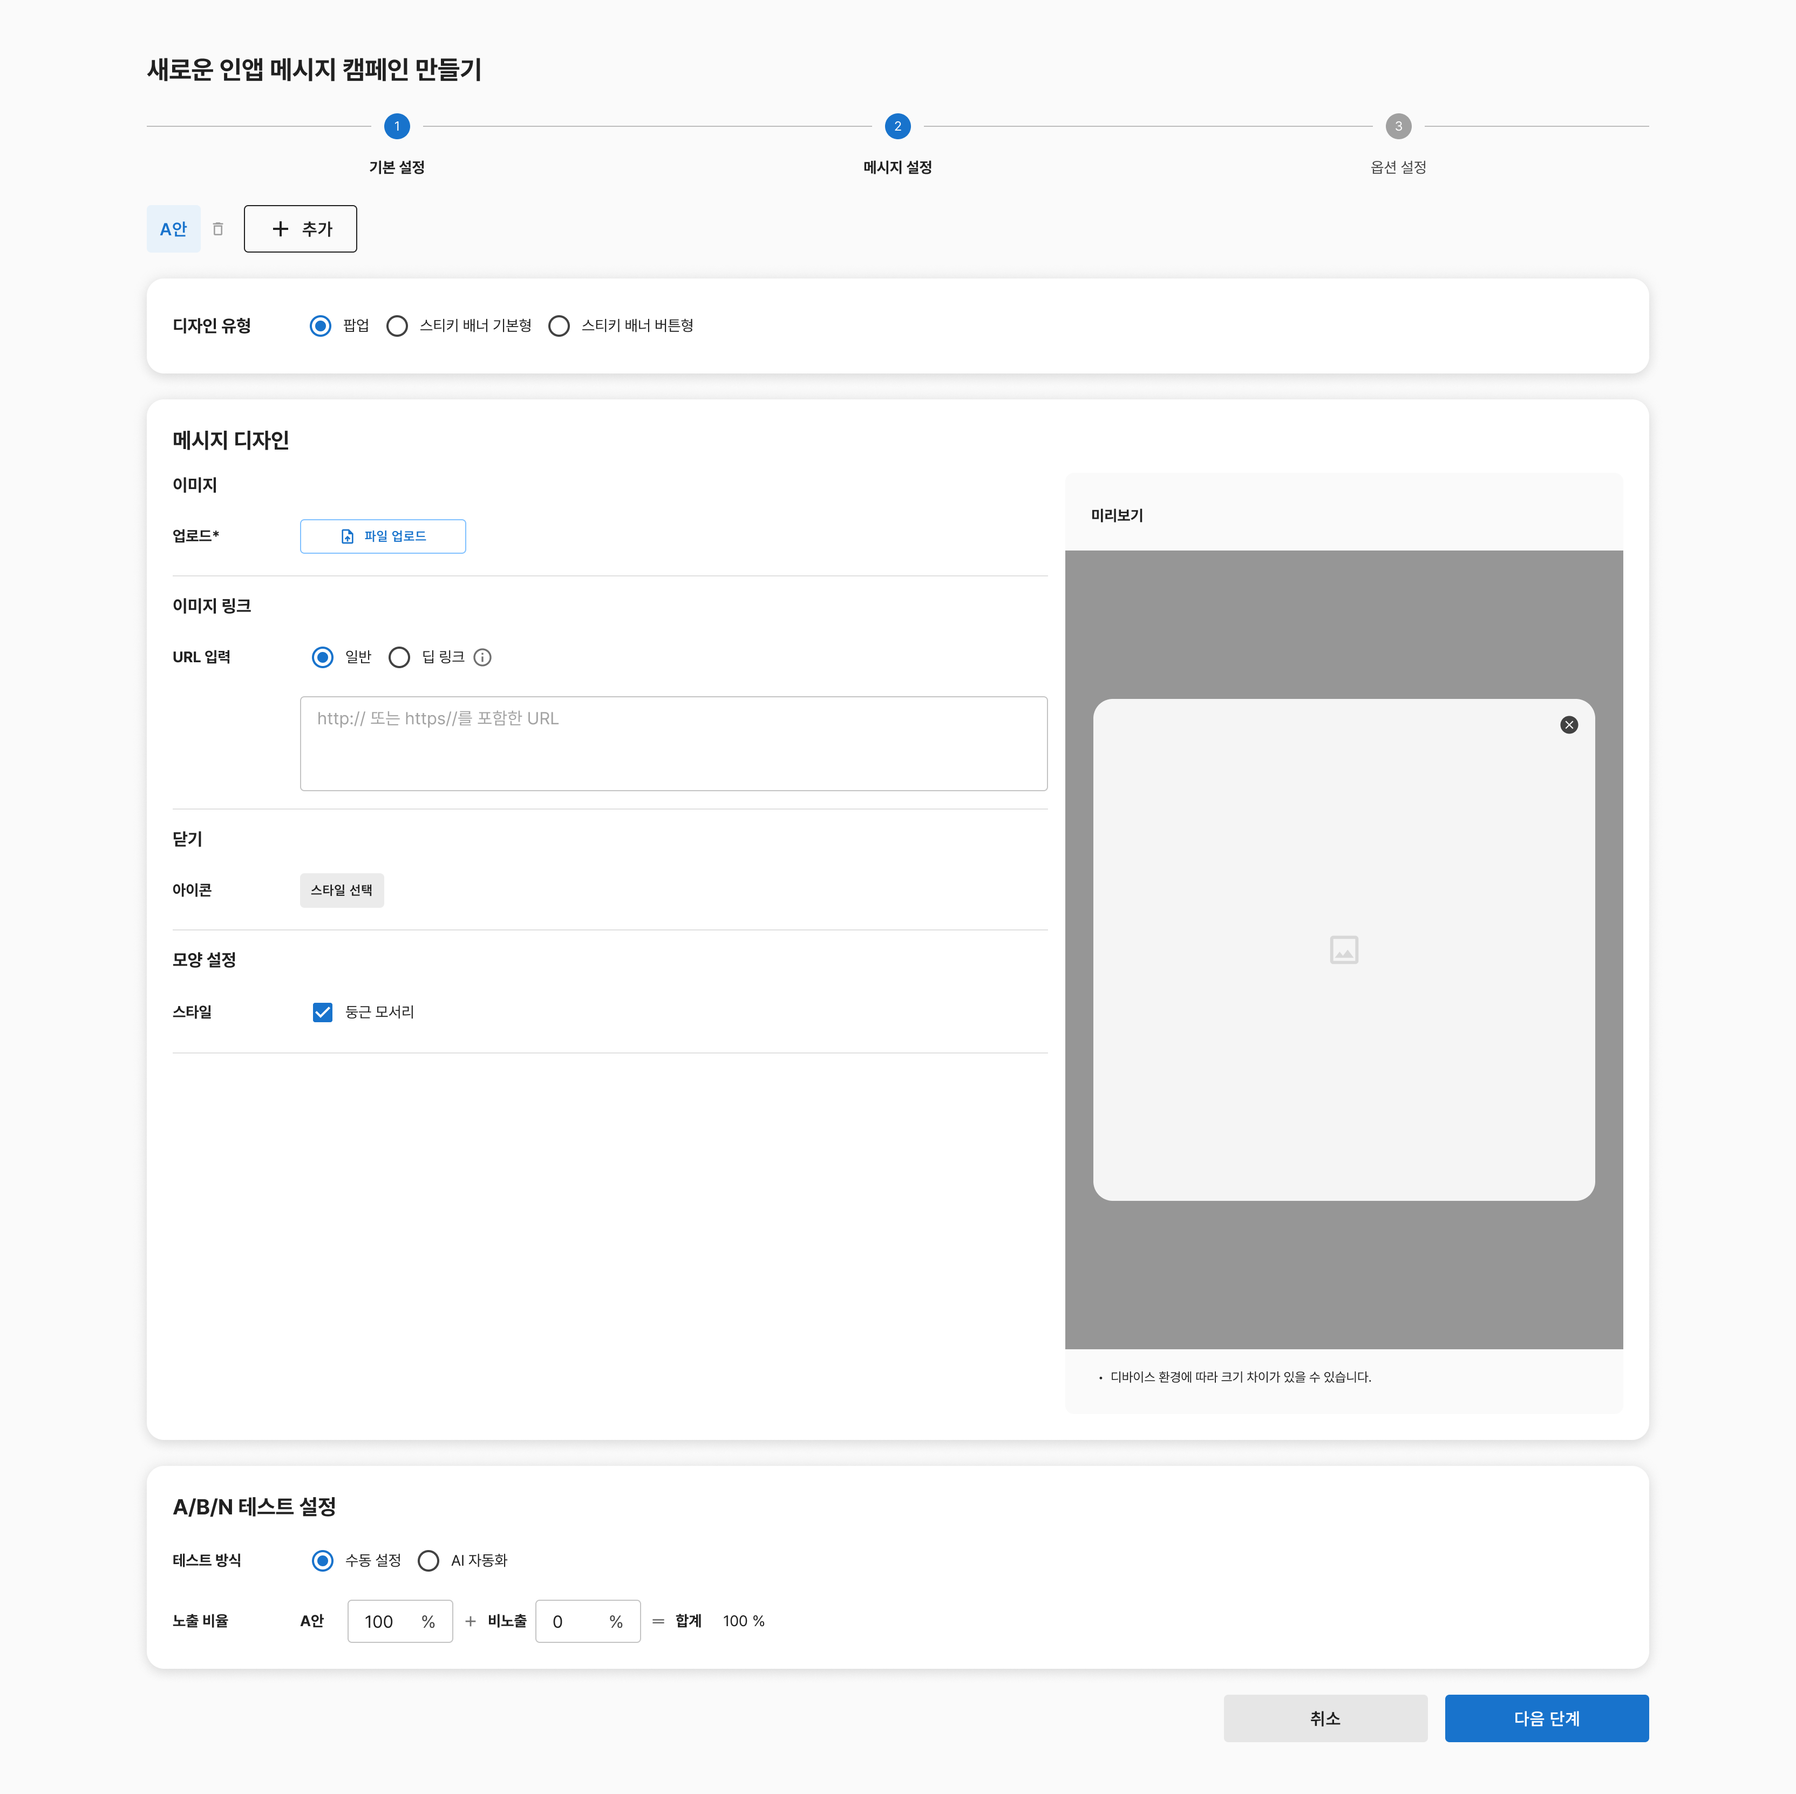Screen dimensions: 1796x1794
Task: Click step 2 메시지 설정 circle
Action: point(897,126)
